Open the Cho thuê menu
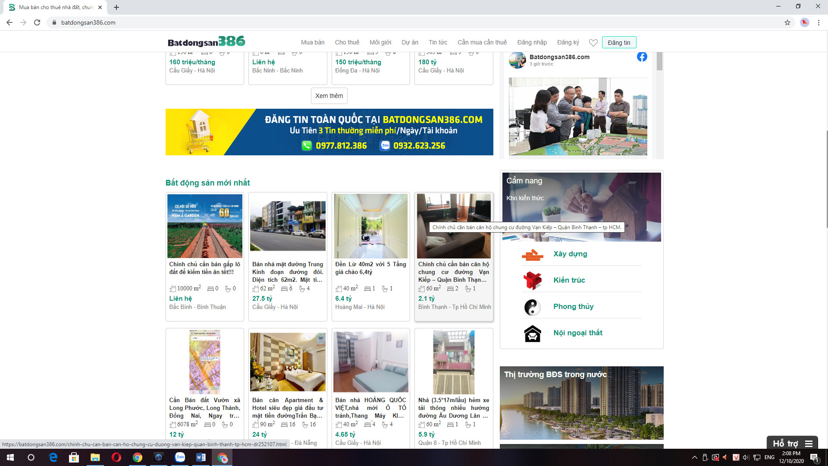This screenshot has width=828, height=466. click(x=347, y=42)
